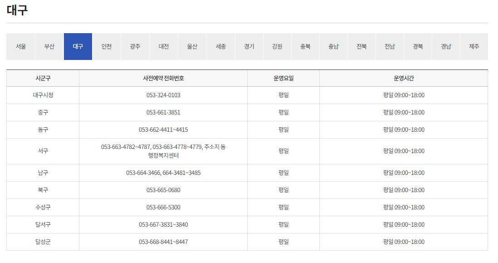Select the 제주 region tab
The height and width of the screenshot is (263, 498).
[473, 46]
